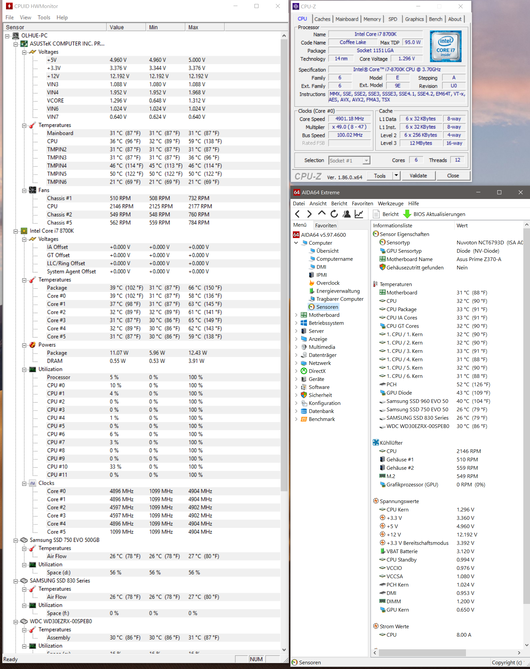
Task: Collapse the Computer node in AIDA64 tree
Action: 296,243
